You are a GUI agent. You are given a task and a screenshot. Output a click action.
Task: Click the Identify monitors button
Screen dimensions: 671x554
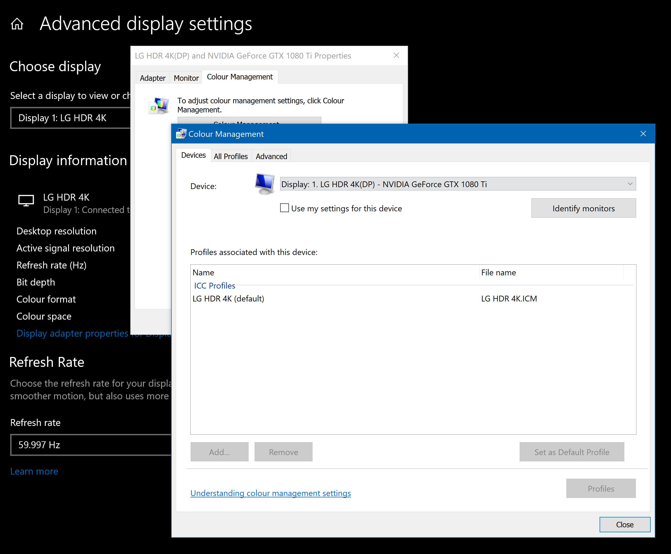(583, 208)
